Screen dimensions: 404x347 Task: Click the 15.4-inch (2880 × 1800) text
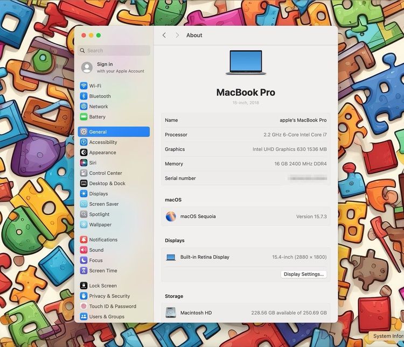(299, 257)
